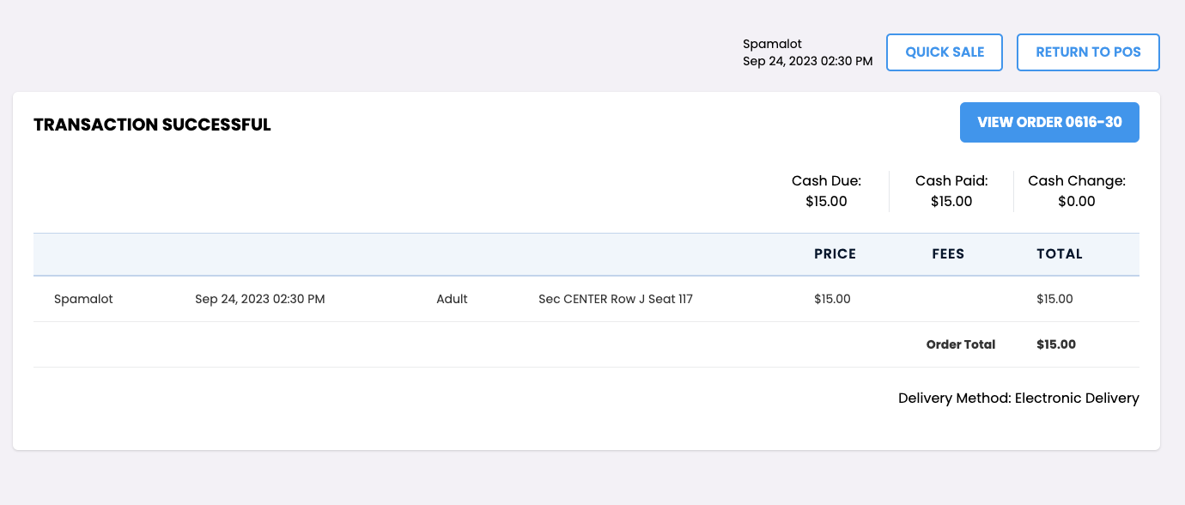1185x505 pixels.
Task: Click the Cash Change amount
Action: (1077, 202)
